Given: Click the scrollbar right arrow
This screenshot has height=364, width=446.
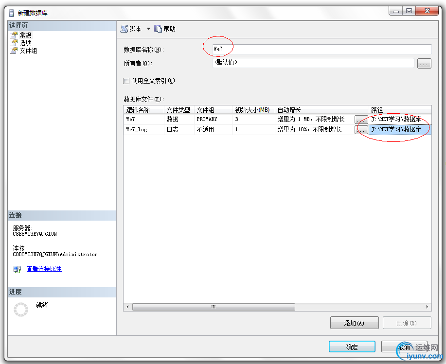Looking at the screenshot, I should 427,307.
